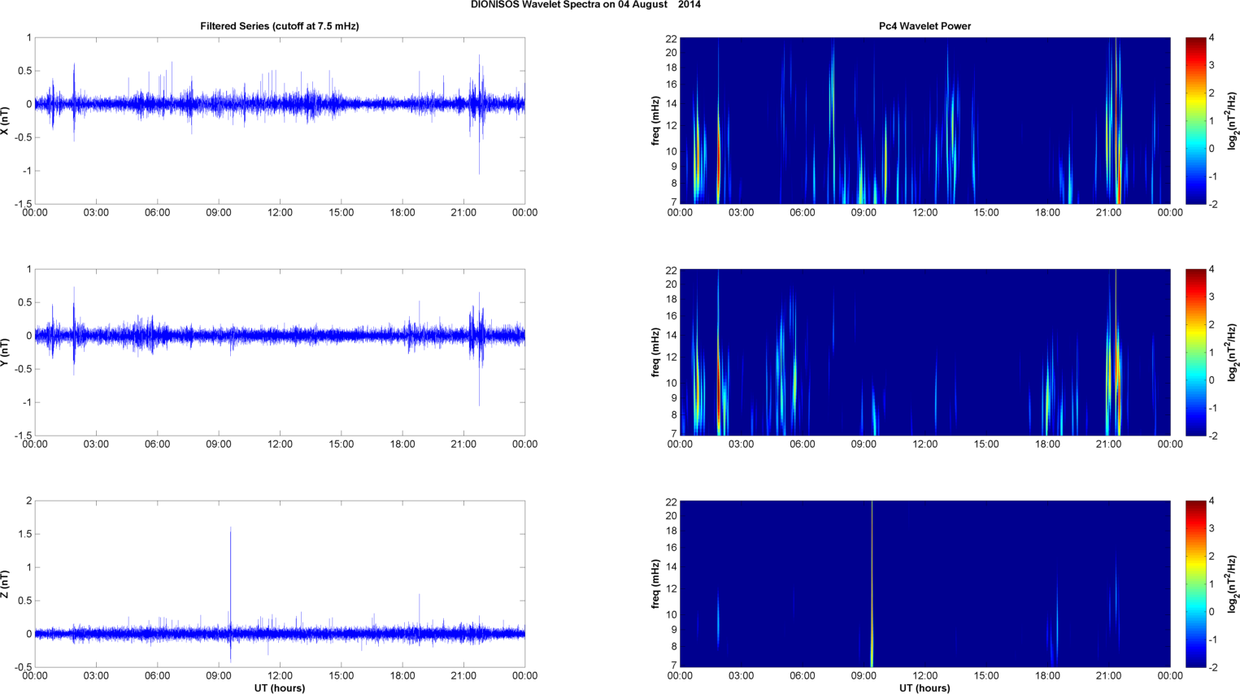Click the bright vertical streak in Z spectrogram

pos(872,583)
